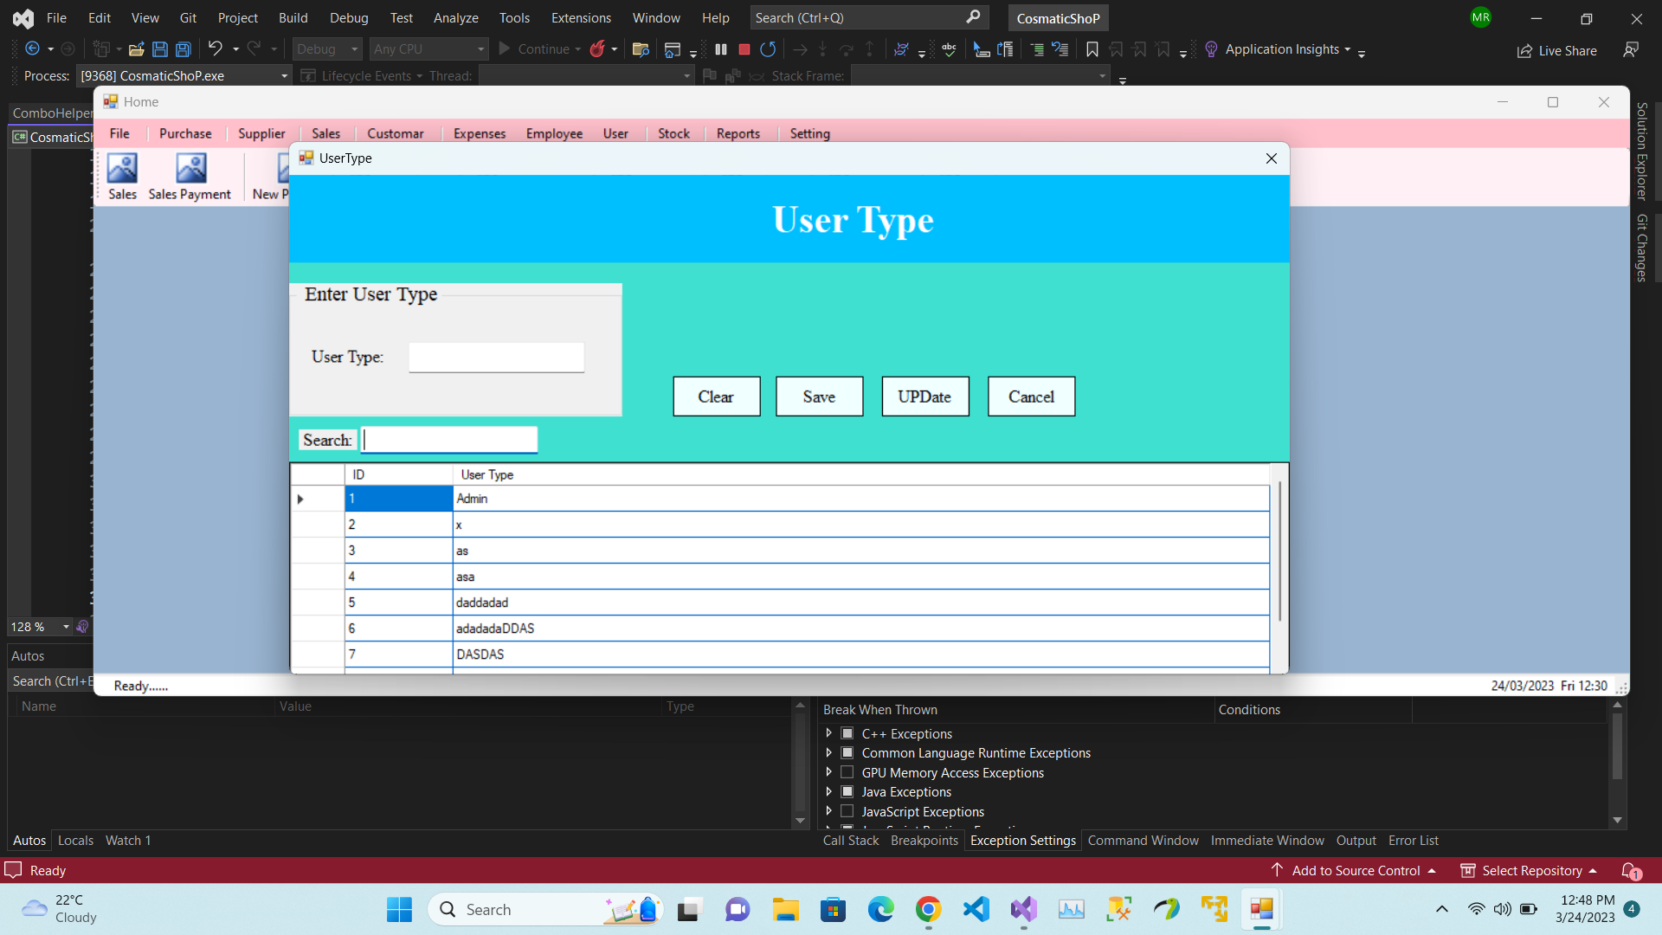
Task: Click the Sales Payment image icon
Action: [x=190, y=168]
